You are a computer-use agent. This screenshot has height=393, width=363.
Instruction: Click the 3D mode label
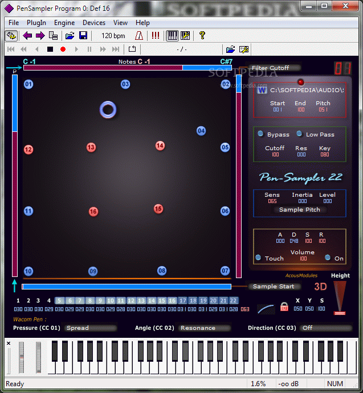tap(320, 287)
